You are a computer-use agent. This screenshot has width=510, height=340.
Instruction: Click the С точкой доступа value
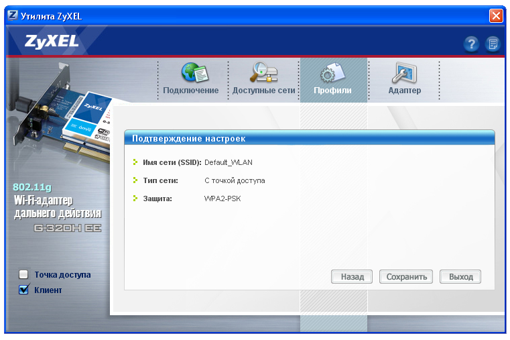pos(235,180)
